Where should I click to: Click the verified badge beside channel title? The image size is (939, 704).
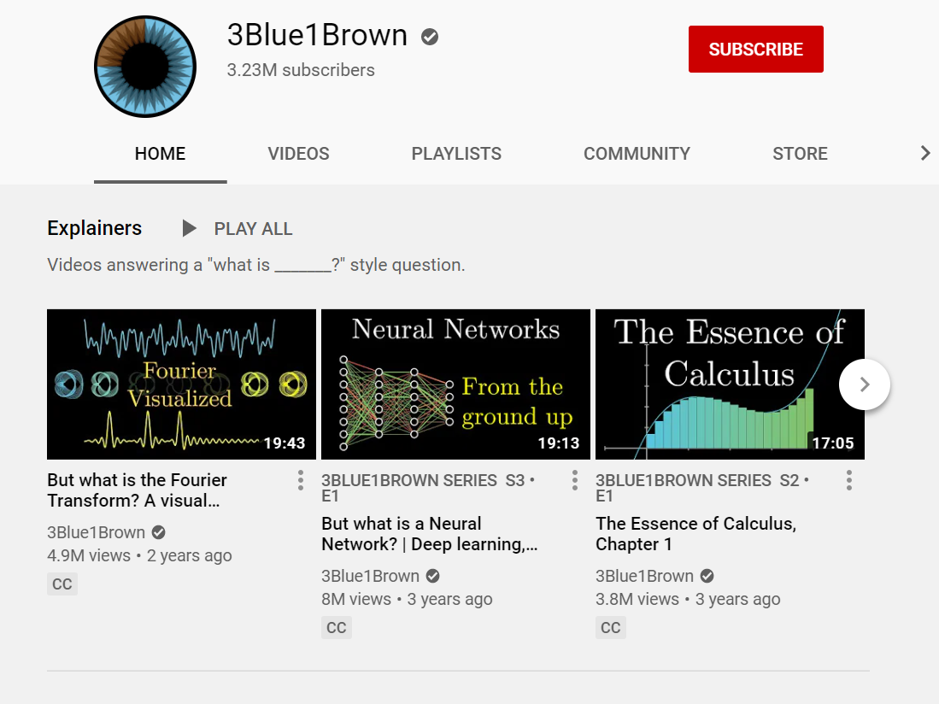click(x=430, y=37)
